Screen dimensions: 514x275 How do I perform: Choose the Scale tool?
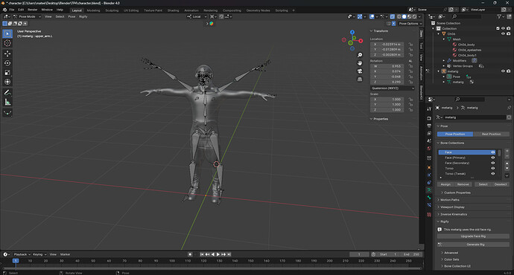tap(7, 72)
